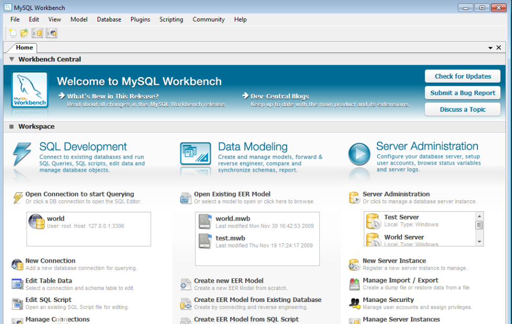Click the MySQL Workbench dolphin logo
Screen dimensions: 512x324
pos(30,90)
